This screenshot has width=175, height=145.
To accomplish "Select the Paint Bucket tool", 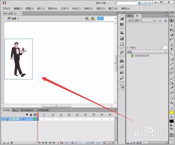I will pos(171,83).
